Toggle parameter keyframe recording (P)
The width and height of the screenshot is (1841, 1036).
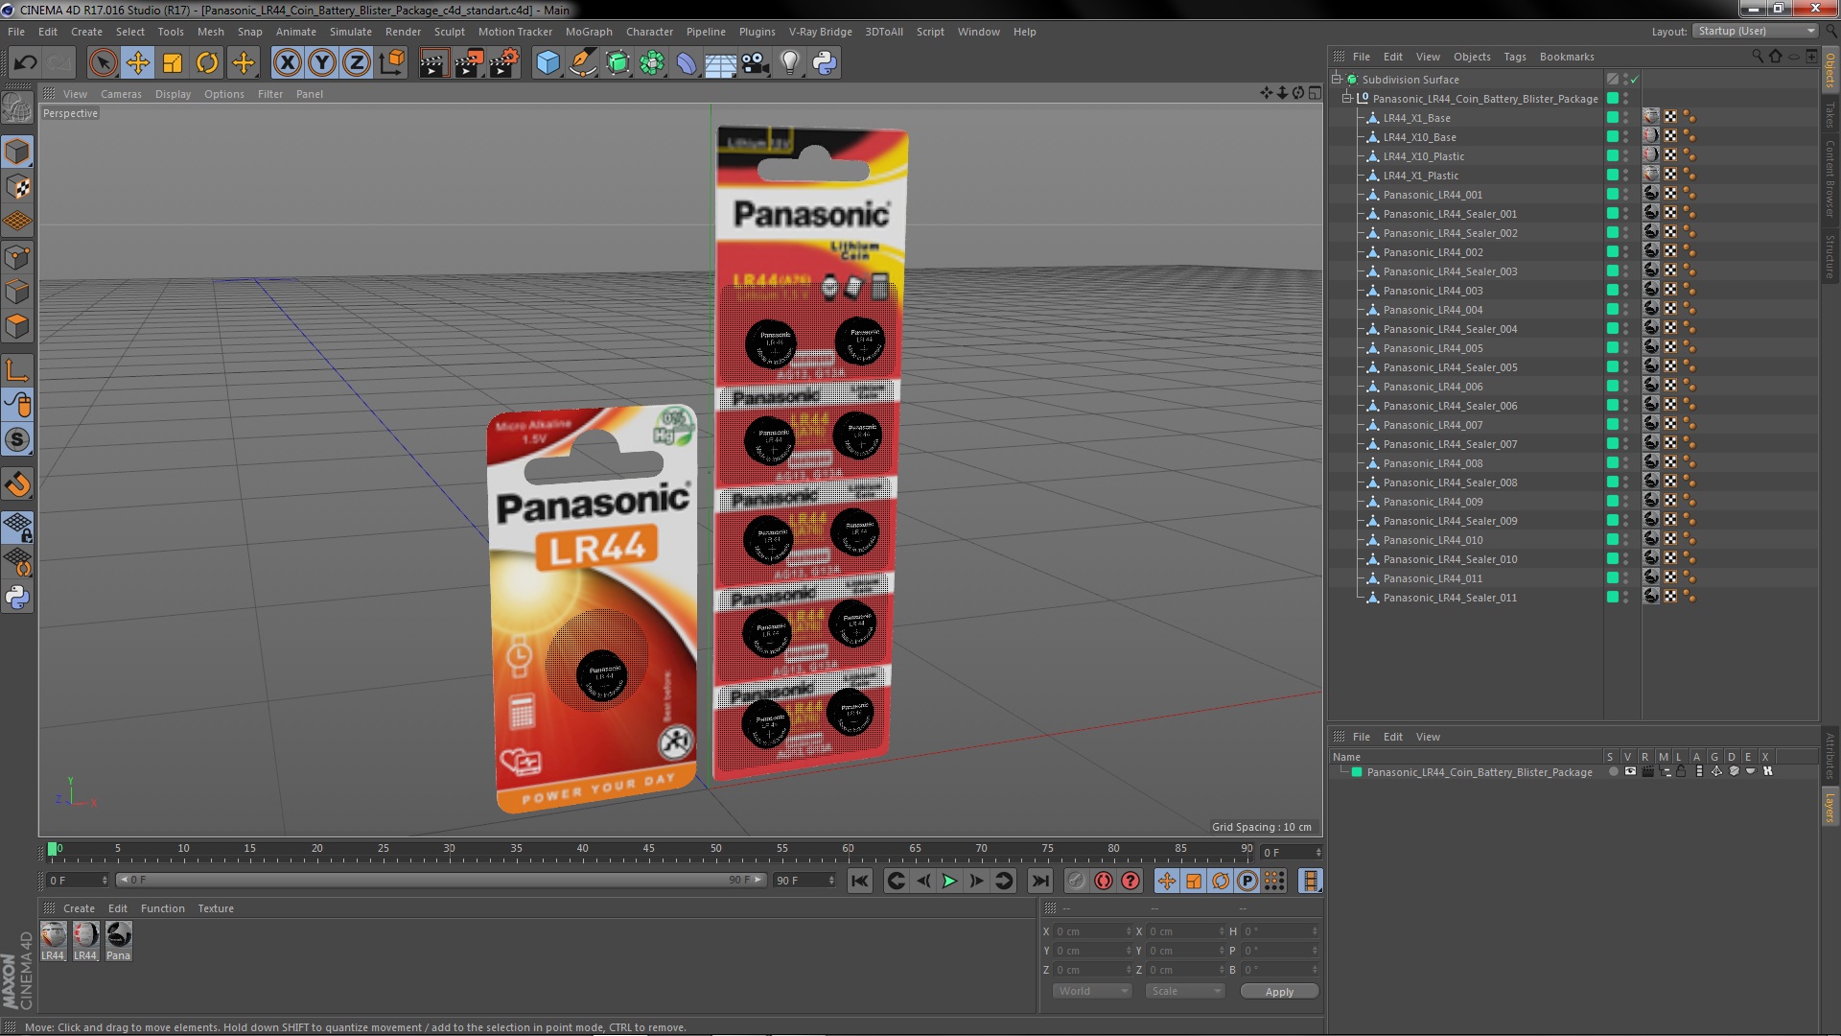[x=1247, y=881]
